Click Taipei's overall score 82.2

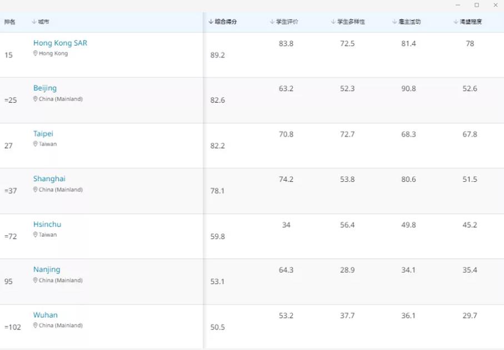tap(218, 146)
